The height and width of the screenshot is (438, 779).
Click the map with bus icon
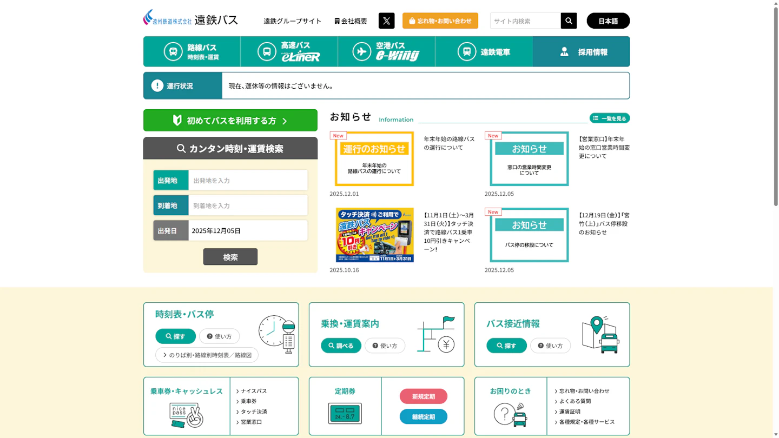[x=600, y=334]
